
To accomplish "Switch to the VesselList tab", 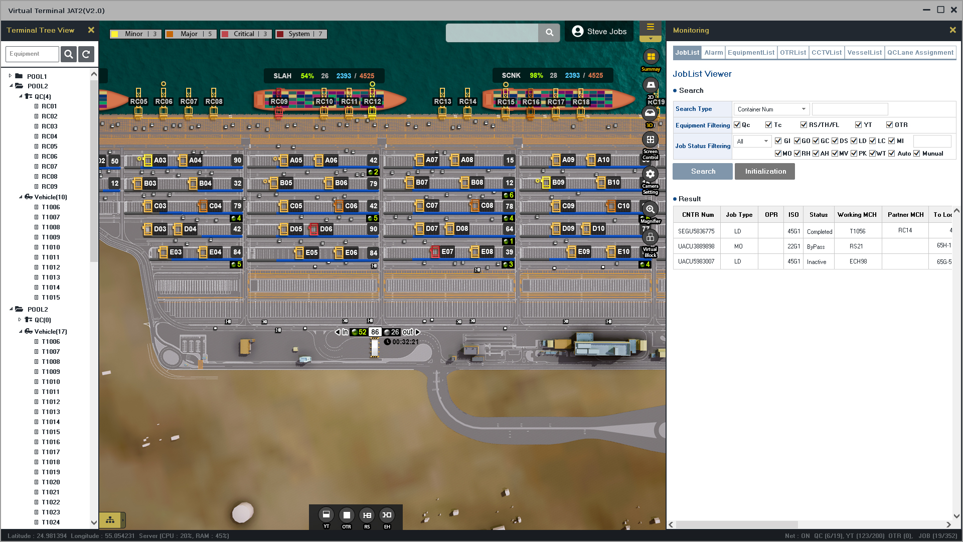I will (x=864, y=53).
